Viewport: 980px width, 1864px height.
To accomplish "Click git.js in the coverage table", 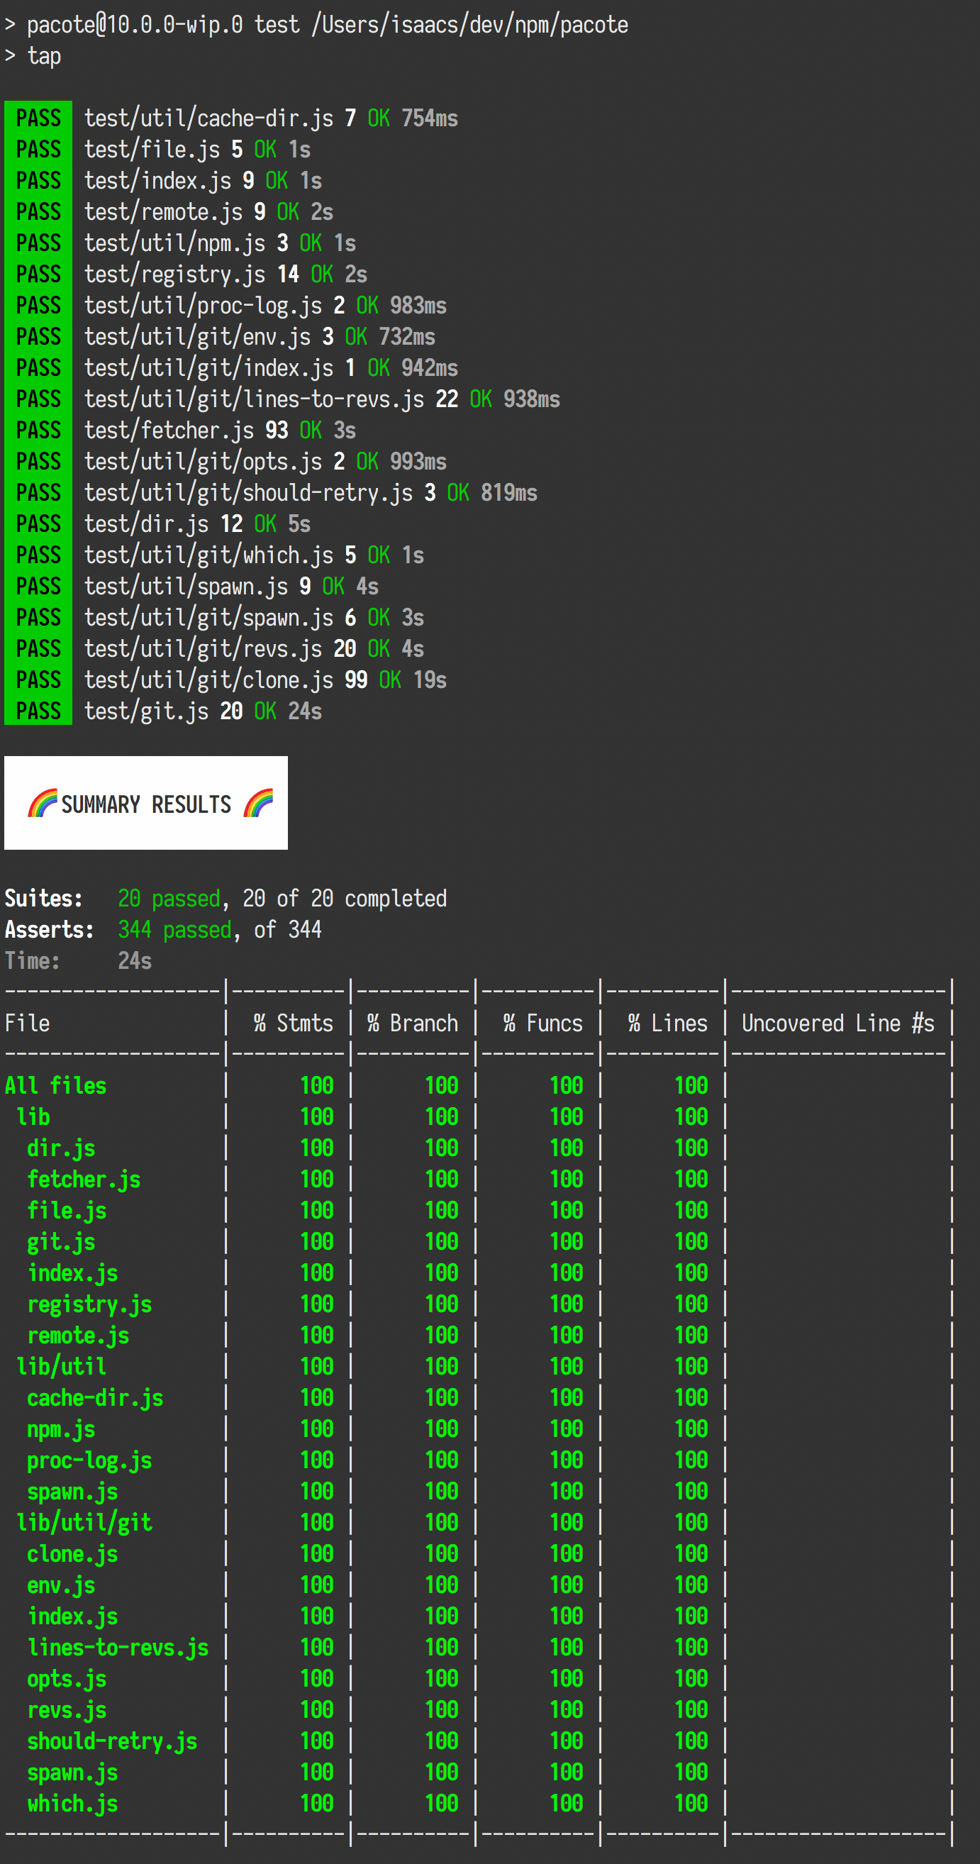I will [61, 1241].
